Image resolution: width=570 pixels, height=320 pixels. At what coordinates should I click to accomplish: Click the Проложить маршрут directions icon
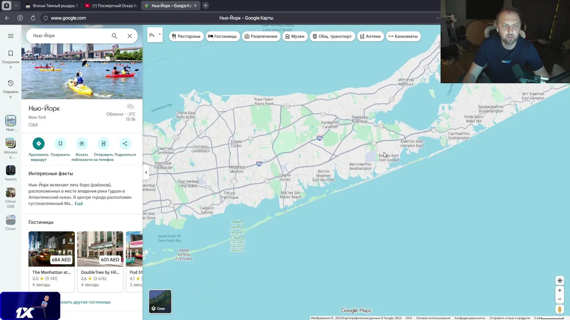39,144
